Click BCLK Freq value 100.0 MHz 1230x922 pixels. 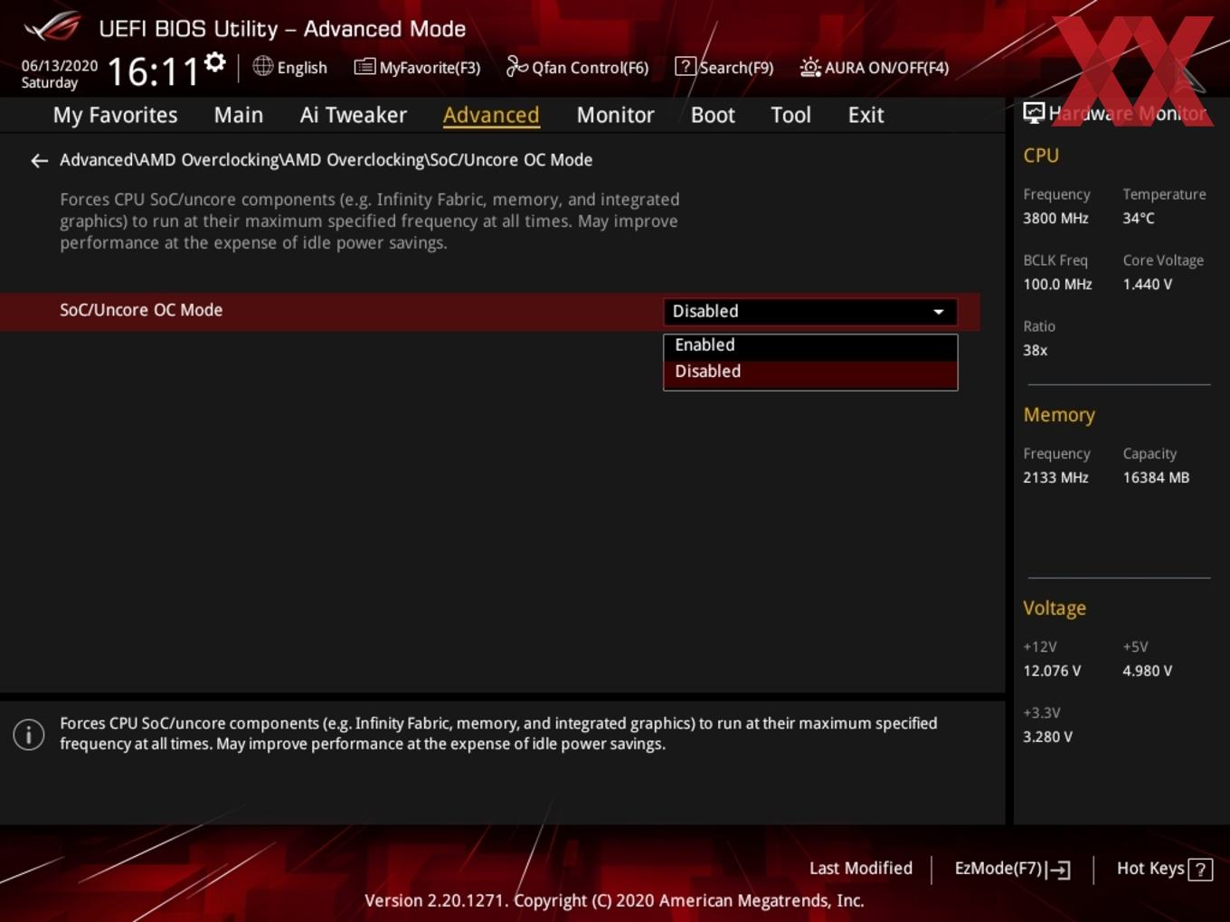point(1057,285)
